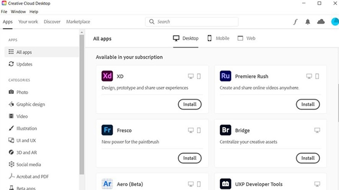
Task: Click 'Create and share online videos anywhere.' text
Action: tap(259, 88)
